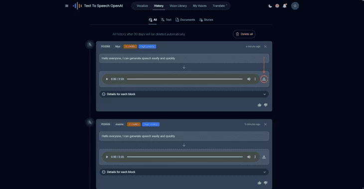Like the Mya result with thumbs up
Image resolution: width=364 pixels, height=189 pixels.
(x=259, y=105)
